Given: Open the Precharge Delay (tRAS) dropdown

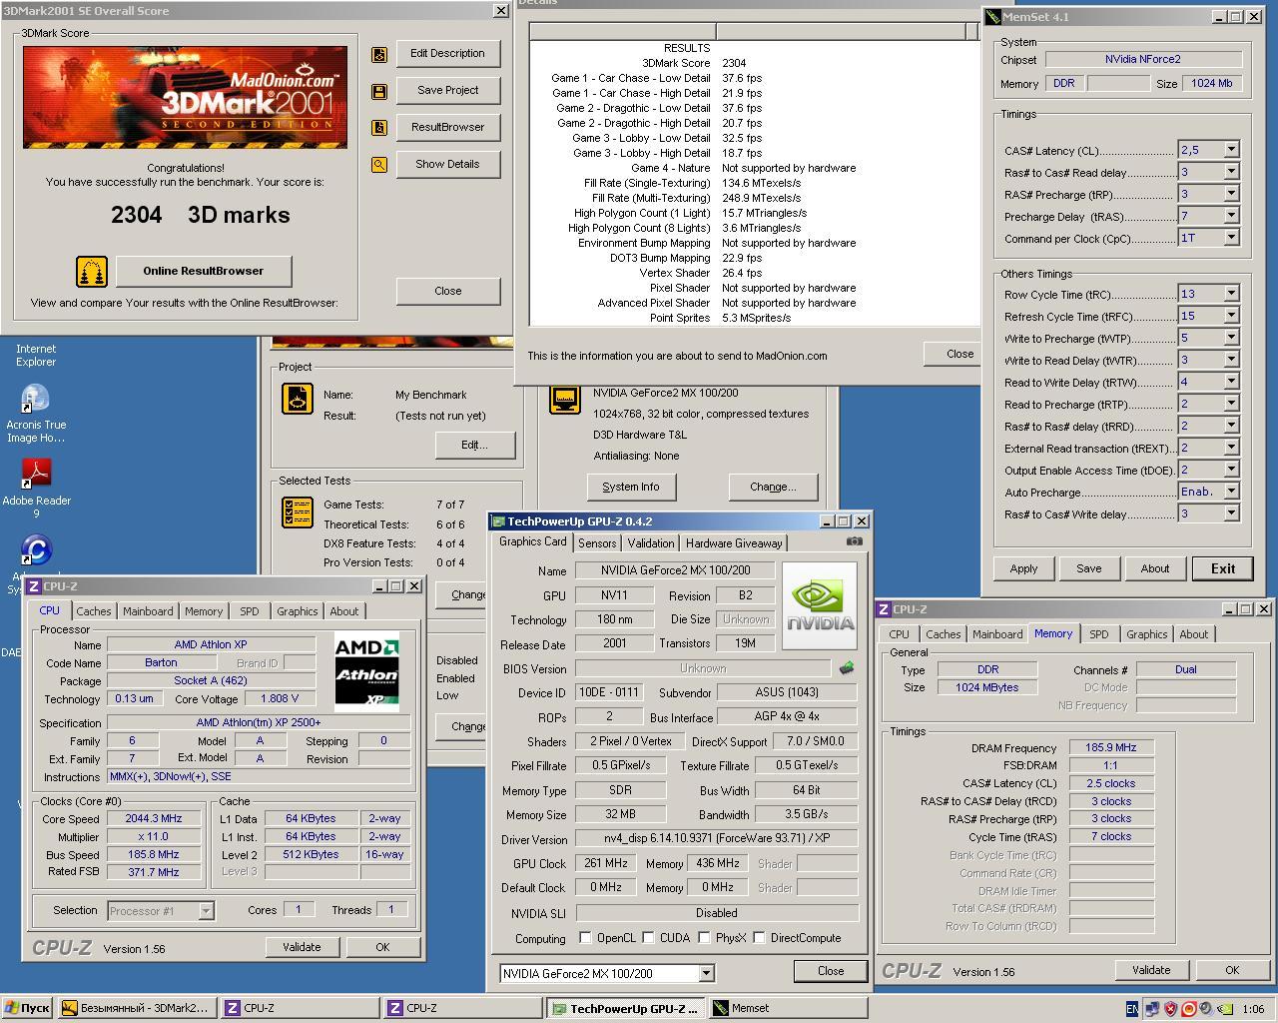Looking at the screenshot, I should coord(1231,216).
